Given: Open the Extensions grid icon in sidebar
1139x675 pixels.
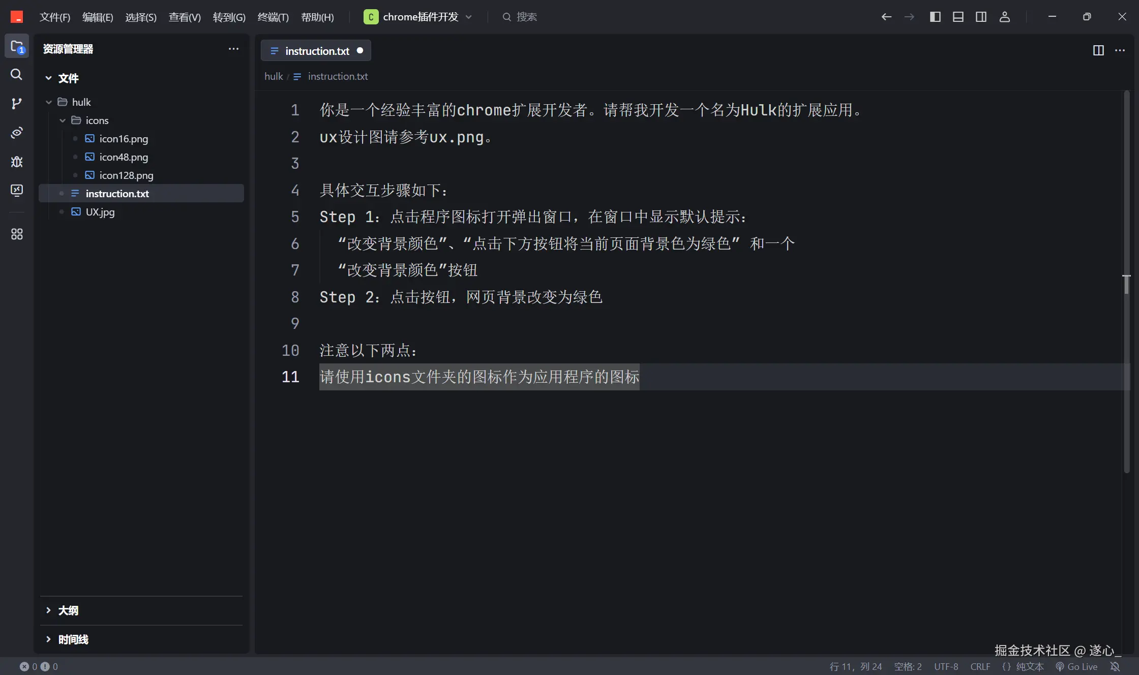Looking at the screenshot, I should [16, 234].
